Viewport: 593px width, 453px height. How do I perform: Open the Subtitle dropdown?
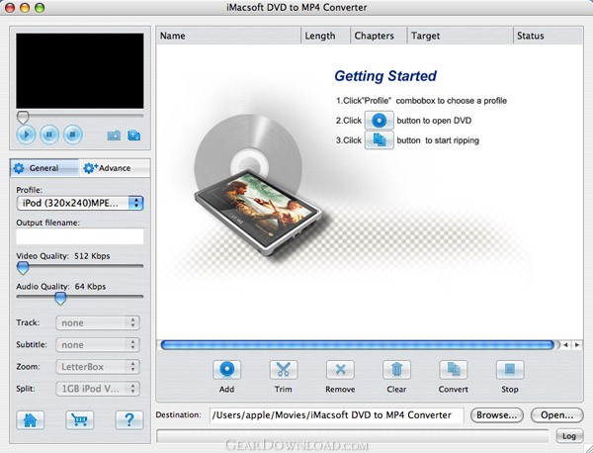coord(98,345)
